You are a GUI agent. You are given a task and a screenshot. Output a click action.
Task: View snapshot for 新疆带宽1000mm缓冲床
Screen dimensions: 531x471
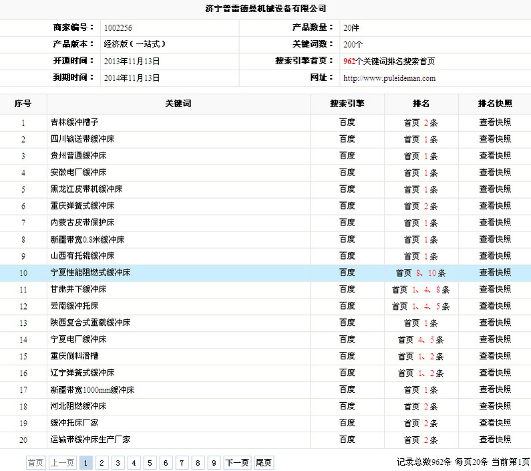pyautogui.click(x=495, y=389)
